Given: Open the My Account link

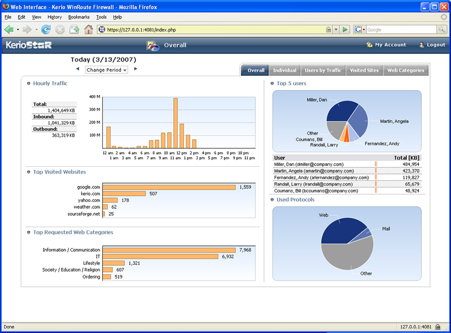Looking at the screenshot, I should (x=386, y=45).
